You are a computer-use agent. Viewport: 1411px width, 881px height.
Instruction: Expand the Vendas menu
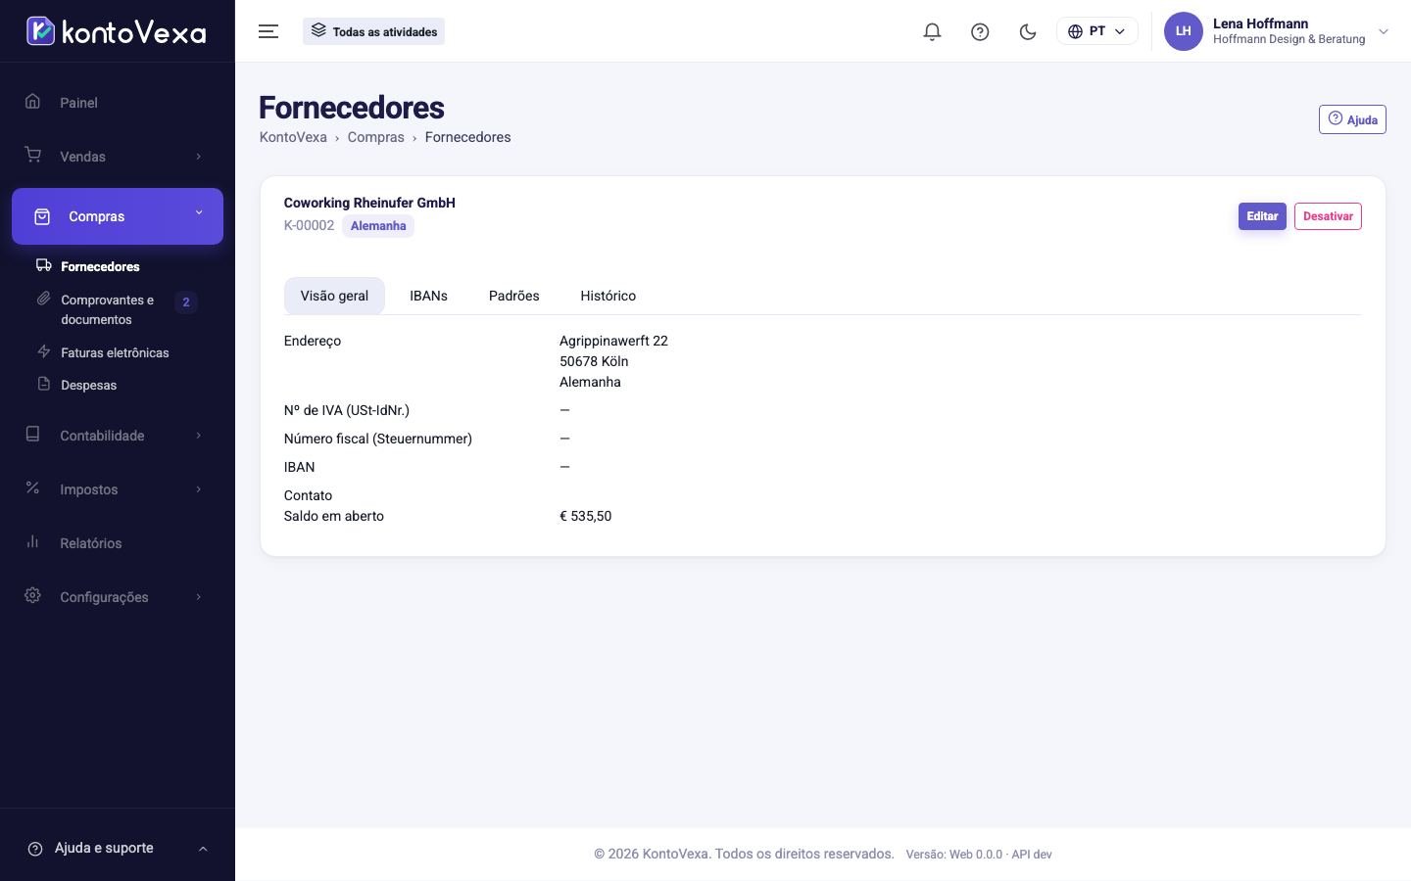(x=118, y=156)
